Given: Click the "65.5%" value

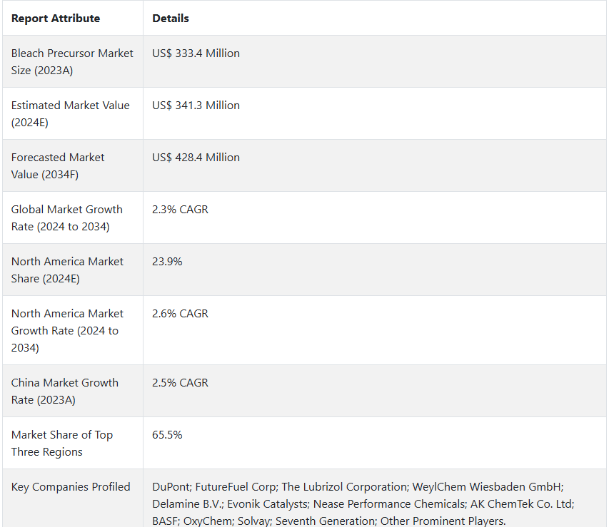Looking at the screenshot, I should (x=167, y=435).
